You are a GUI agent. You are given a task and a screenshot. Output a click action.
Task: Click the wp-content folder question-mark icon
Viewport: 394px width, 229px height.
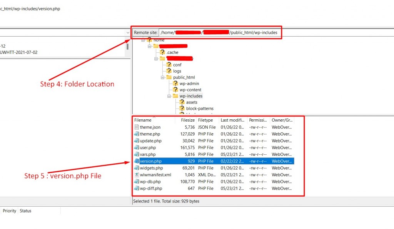[x=175, y=90]
